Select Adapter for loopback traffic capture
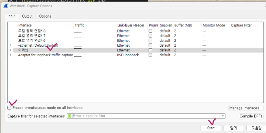This screenshot has width=266, height=133. 46,55
